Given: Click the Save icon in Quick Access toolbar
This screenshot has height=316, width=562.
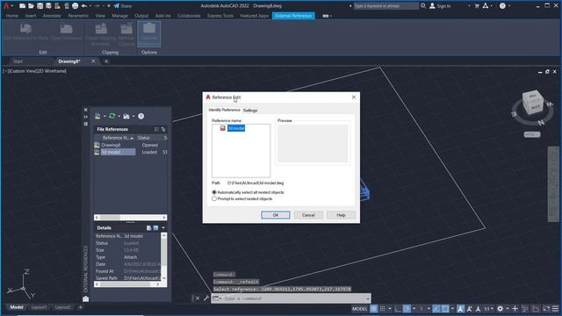Looking at the screenshot, I should click(x=40, y=6).
